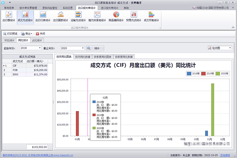The image size is (237, 158).
Task: Switch to the 环比统计 tab
Action: pos(9,40)
